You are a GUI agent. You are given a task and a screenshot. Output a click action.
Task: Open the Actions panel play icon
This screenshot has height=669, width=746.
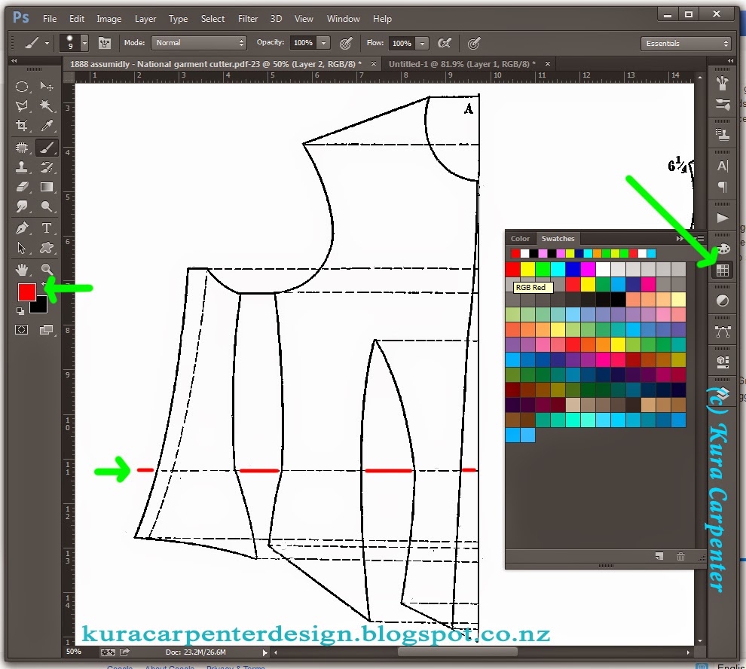click(722, 217)
